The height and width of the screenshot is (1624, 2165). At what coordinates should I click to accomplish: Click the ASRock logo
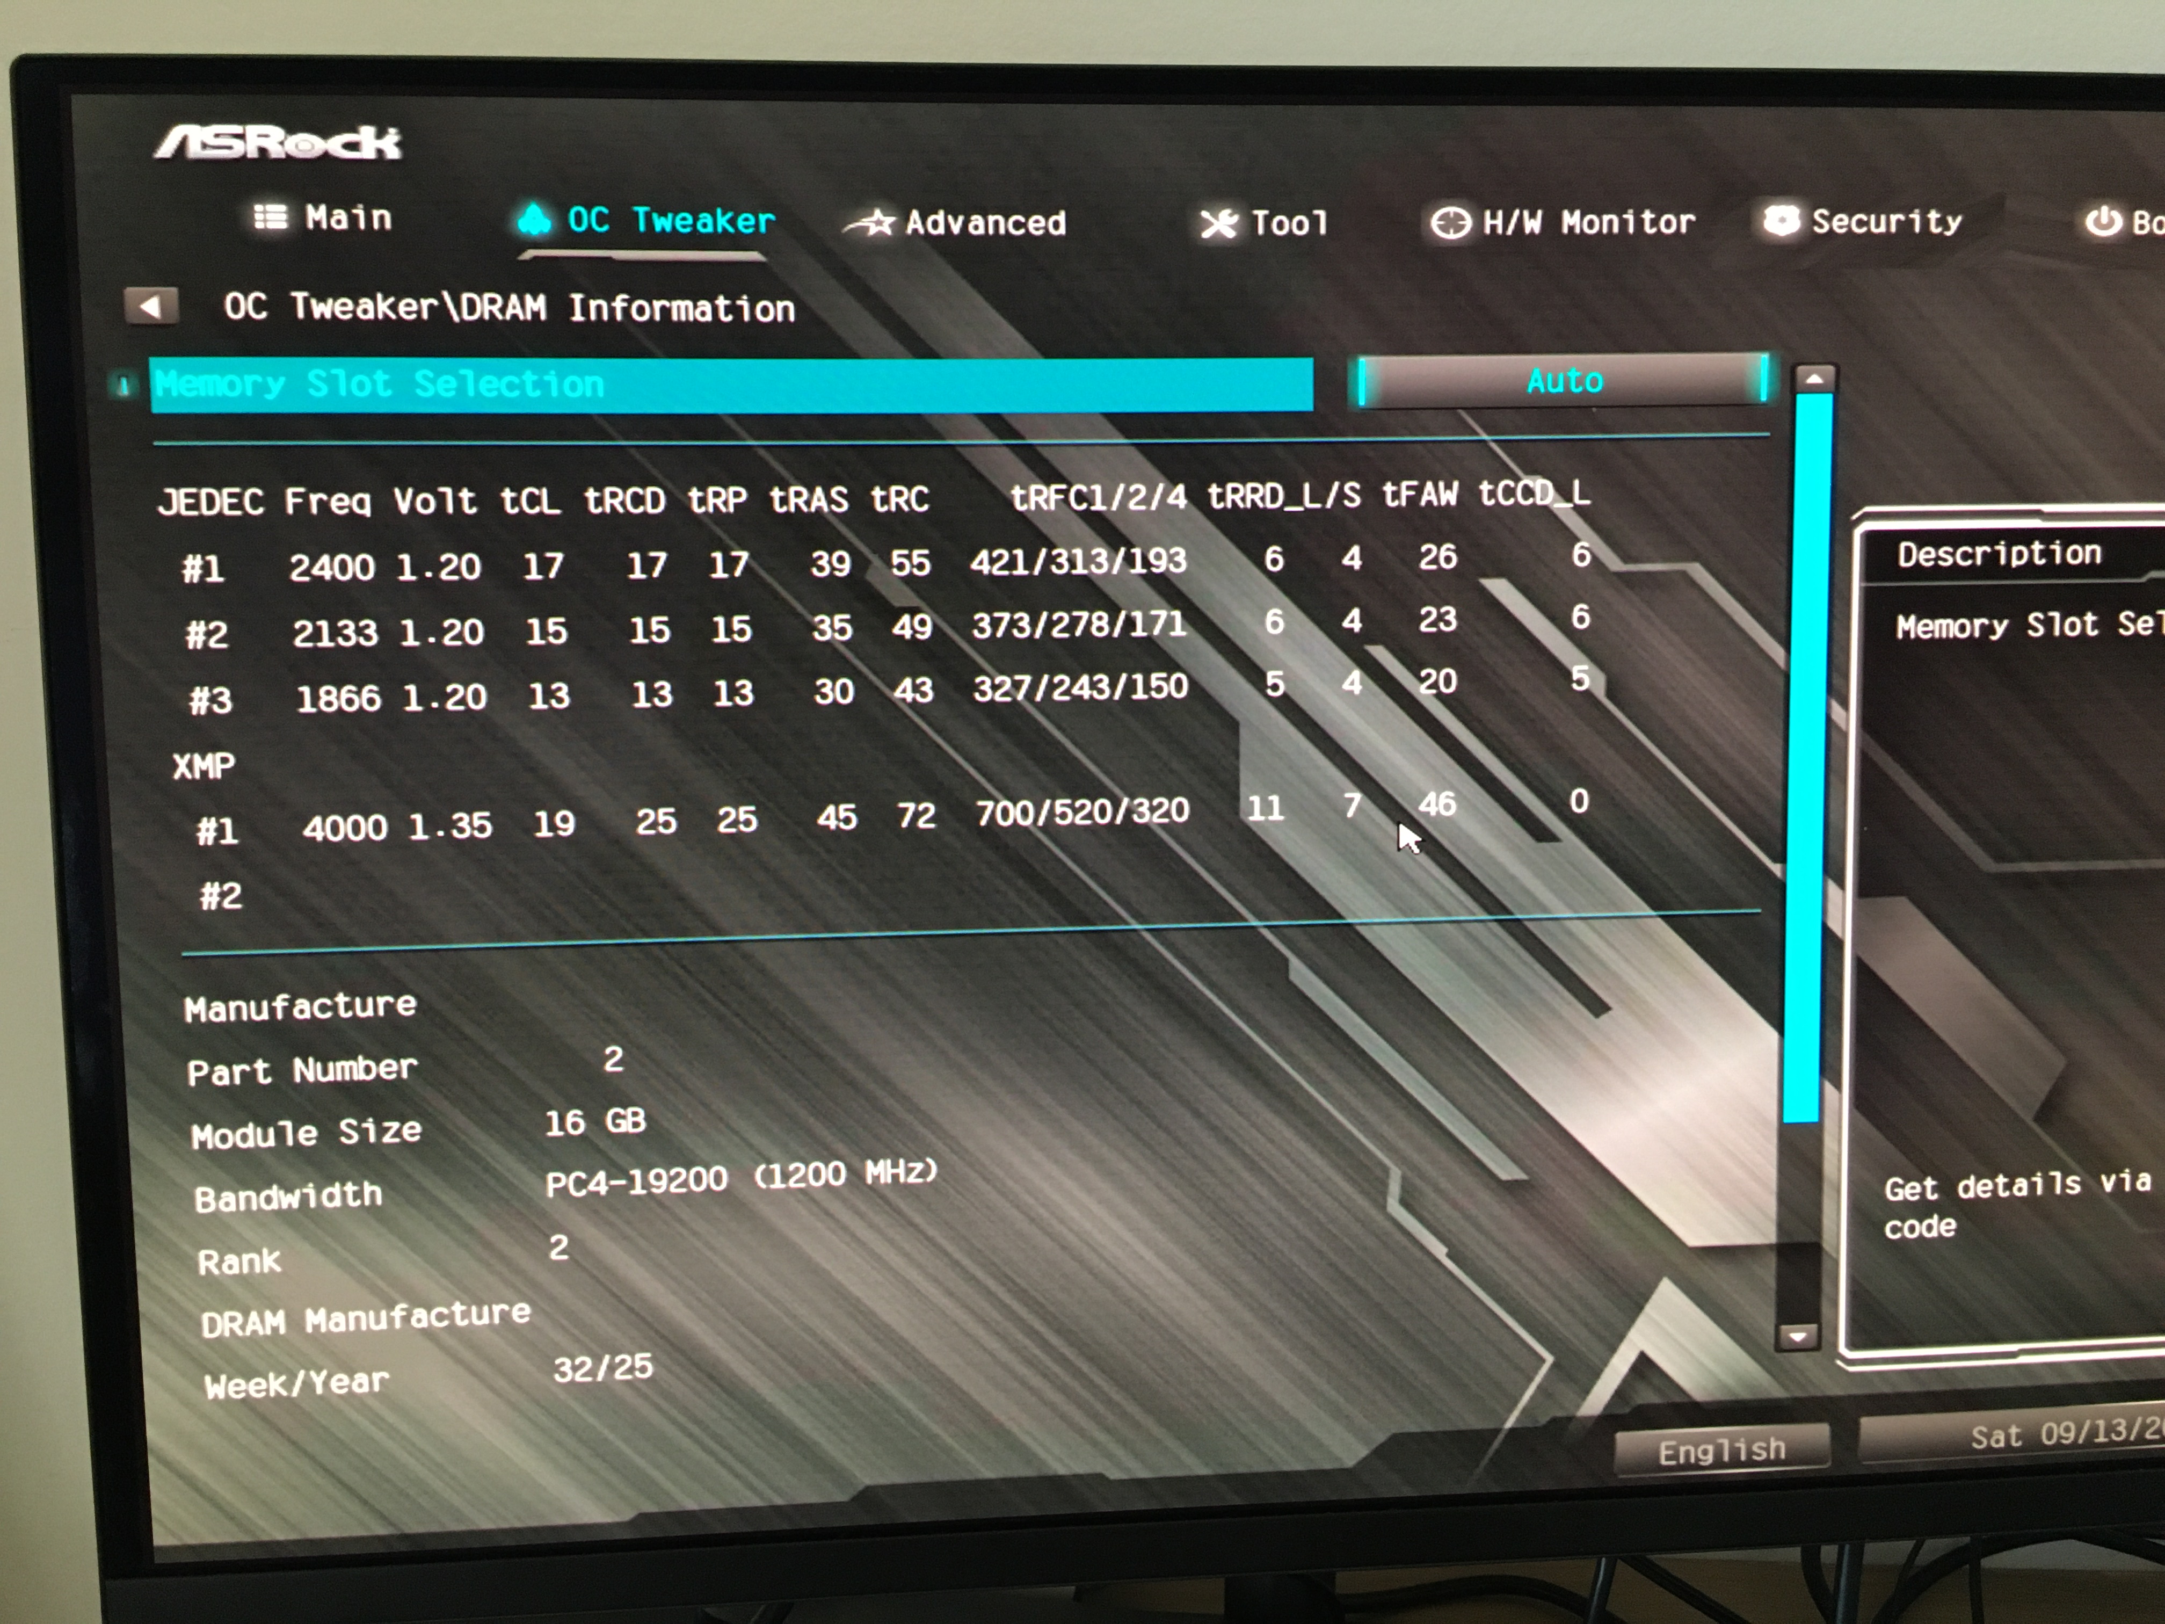278,143
